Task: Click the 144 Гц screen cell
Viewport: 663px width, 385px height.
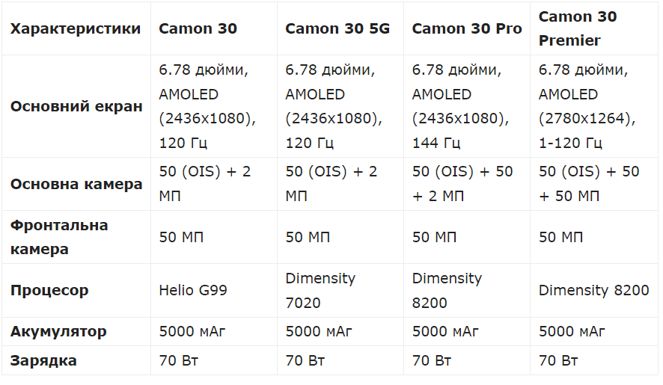Action: point(459,106)
